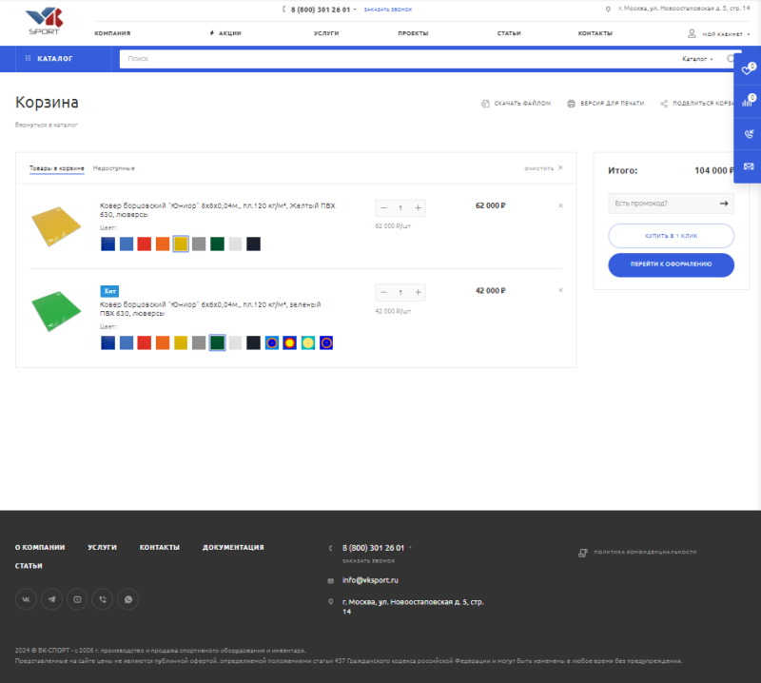Open the VK social icon in footer

coord(27,598)
